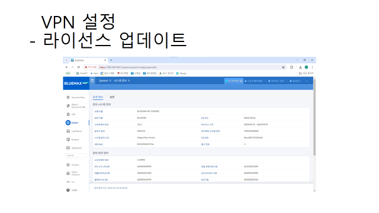
Task: Close the BLUEMAX browser tab
Action: pyautogui.click(x=105, y=60)
